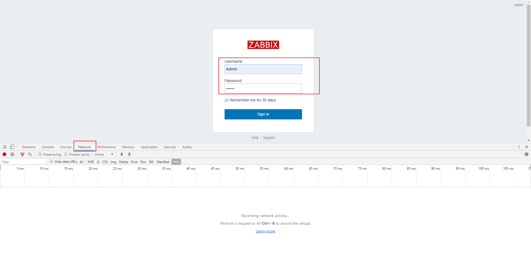This screenshot has width=531, height=259.
Task: Open the network filter funnel icon
Action: (x=22, y=154)
